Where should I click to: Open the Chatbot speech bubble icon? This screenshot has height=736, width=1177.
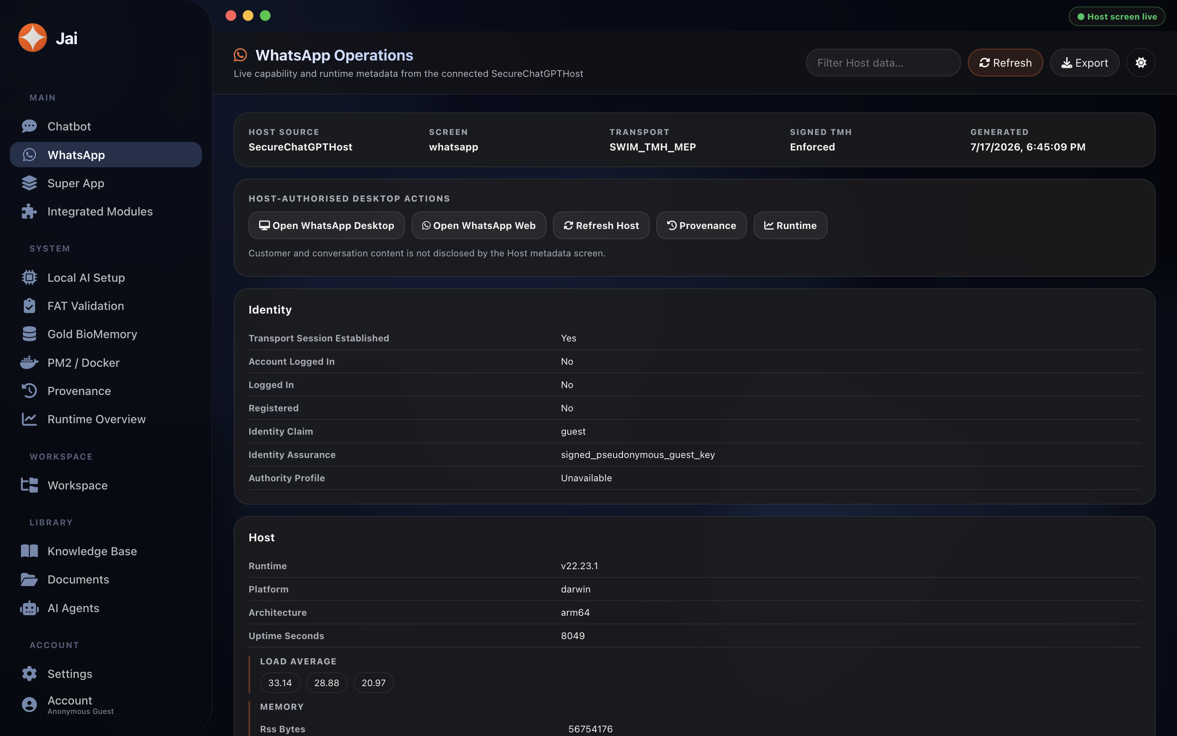click(29, 126)
